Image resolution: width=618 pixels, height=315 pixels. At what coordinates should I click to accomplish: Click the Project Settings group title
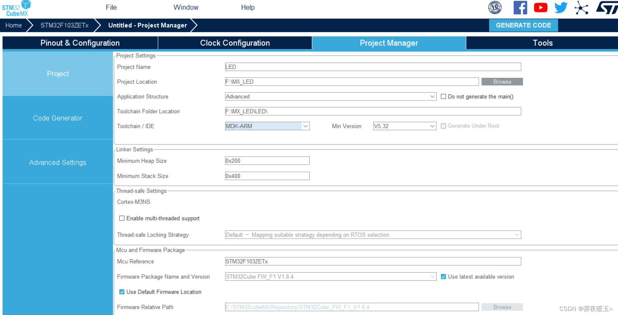(136, 55)
